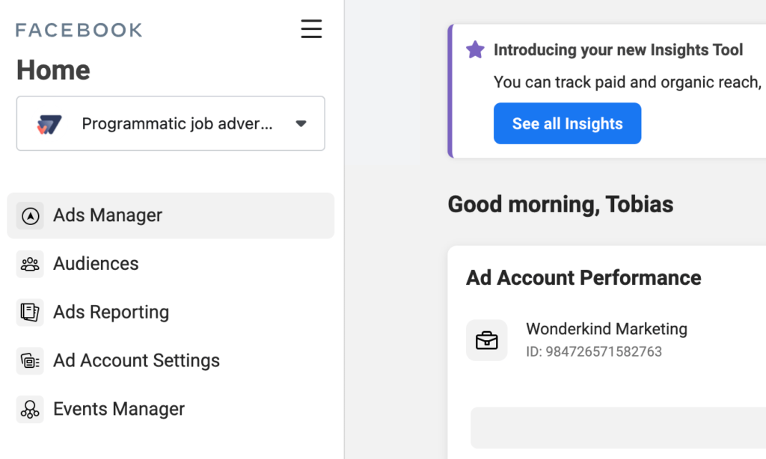766x459 pixels.
Task: Click the Ads Reporting document icon
Action: [30, 312]
